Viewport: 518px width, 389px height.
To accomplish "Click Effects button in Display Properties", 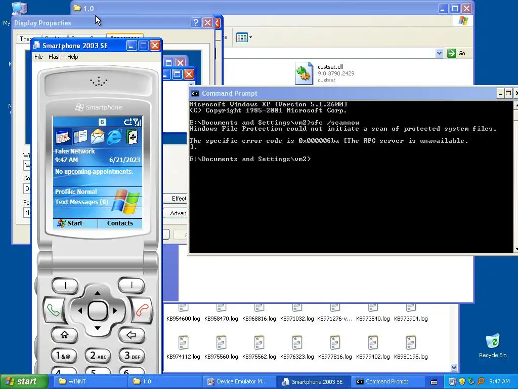I will tap(175, 199).
